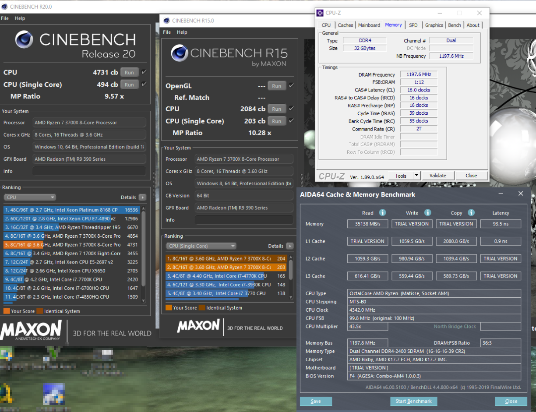Click Start Benchmark in AIDA64
The image size is (536, 412).
pos(414,401)
